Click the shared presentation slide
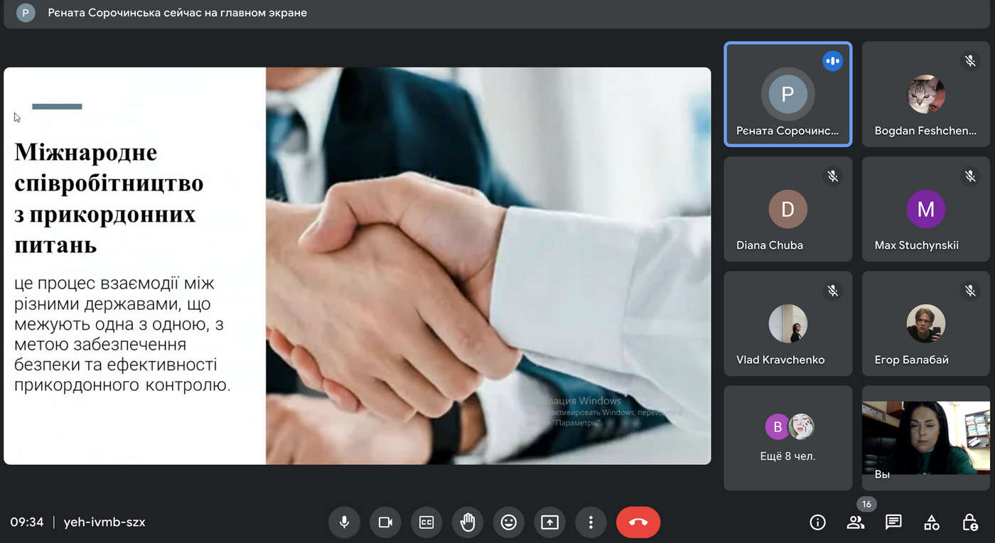The width and height of the screenshot is (995, 543). tap(357, 266)
